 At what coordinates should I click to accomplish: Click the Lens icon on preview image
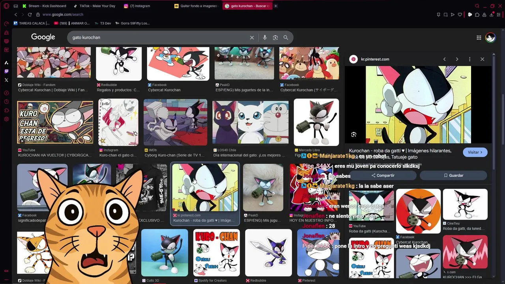(x=353, y=135)
